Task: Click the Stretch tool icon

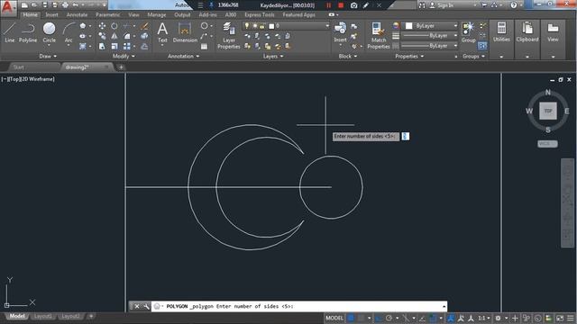Action: click(102, 46)
